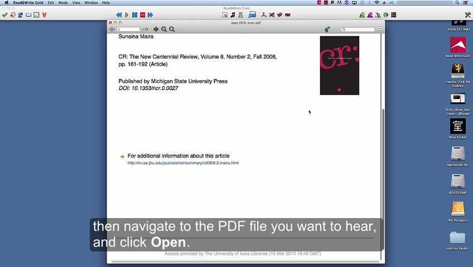Open the Mode menu
Image resolution: width=473 pixels, height=267 pixels.
(x=63, y=2)
